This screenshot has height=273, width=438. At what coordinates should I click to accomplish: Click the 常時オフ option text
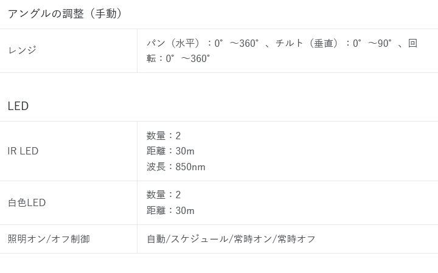click(x=296, y=239)
